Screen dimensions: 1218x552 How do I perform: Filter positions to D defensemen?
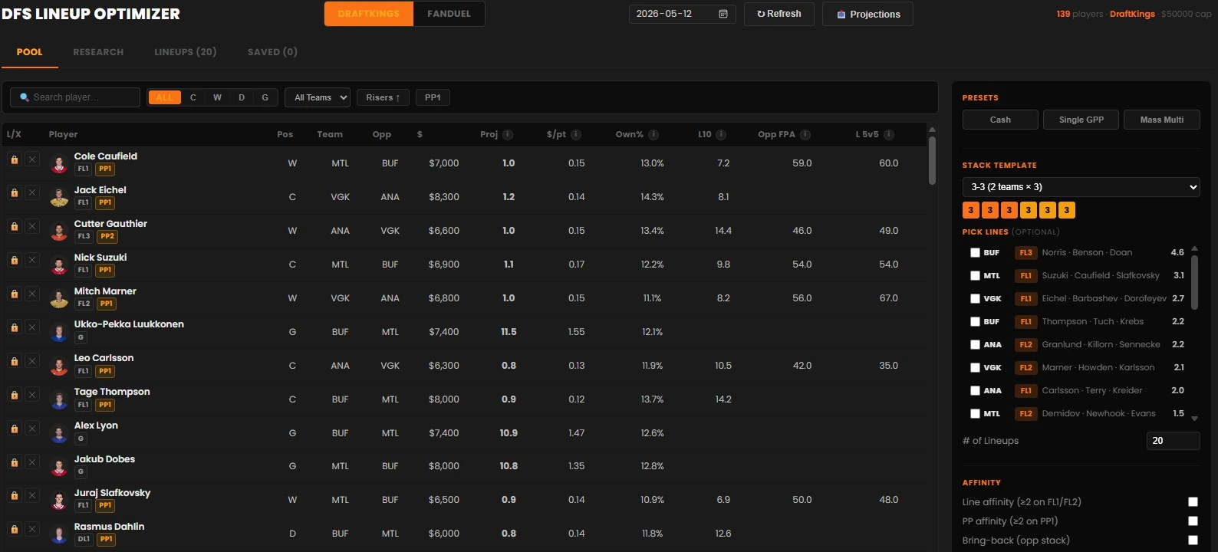pos(242,97)
